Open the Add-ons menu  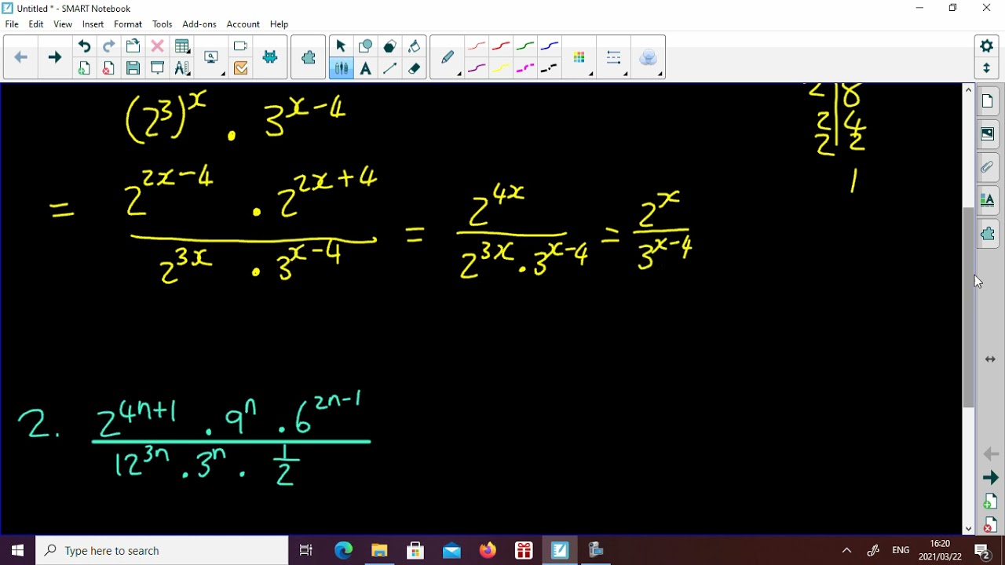[199, 24]
